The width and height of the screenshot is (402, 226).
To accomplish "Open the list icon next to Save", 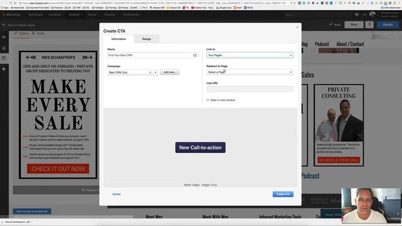I will point(369,24).
